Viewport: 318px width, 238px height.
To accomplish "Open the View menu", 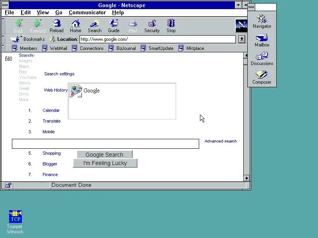I will [43, 13].
